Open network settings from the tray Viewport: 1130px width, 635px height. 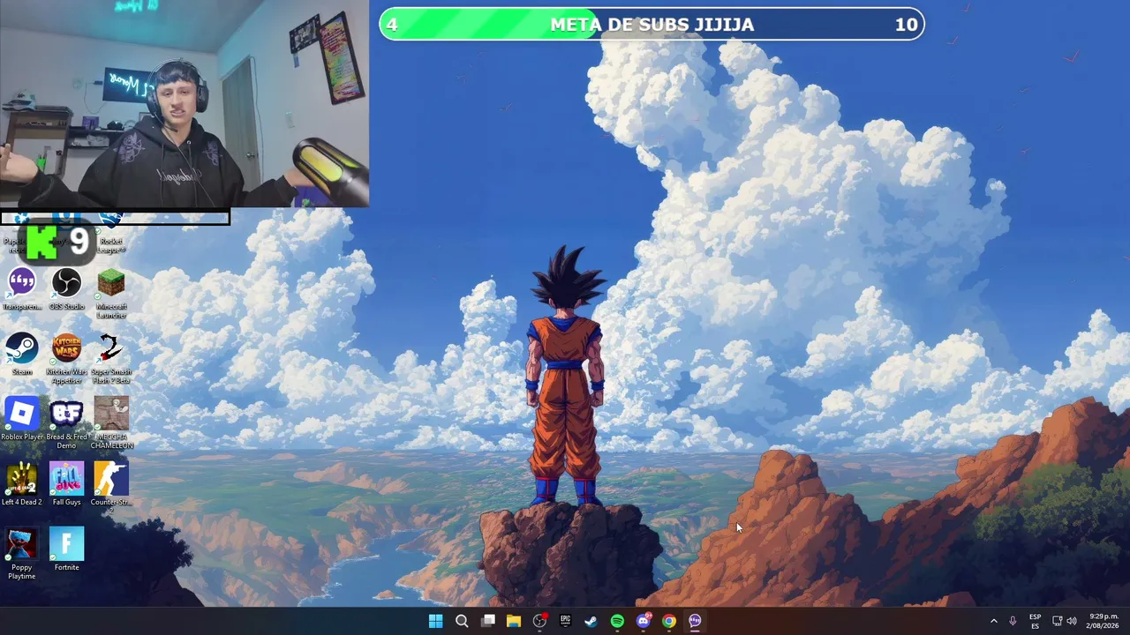pyautogui.click(x=1058, y=621)
